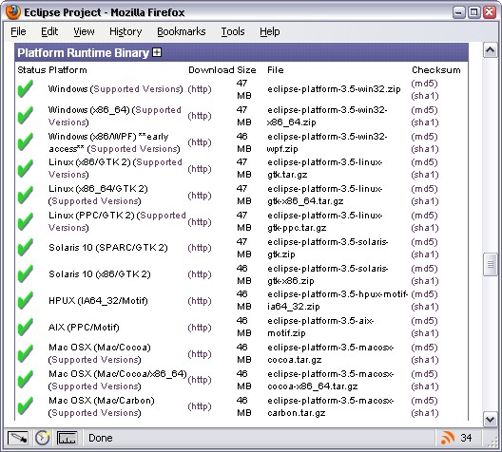Screen dimensions: 502x452
Task: Click http link for AIX PPC/Motif
Action: click(x=200, y=327)
